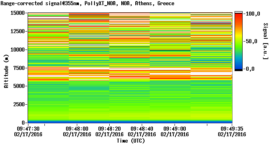Select the Signal [a.u.] colorbar title
This screenshot has height=151, width=269.
(x=265, y=41)
